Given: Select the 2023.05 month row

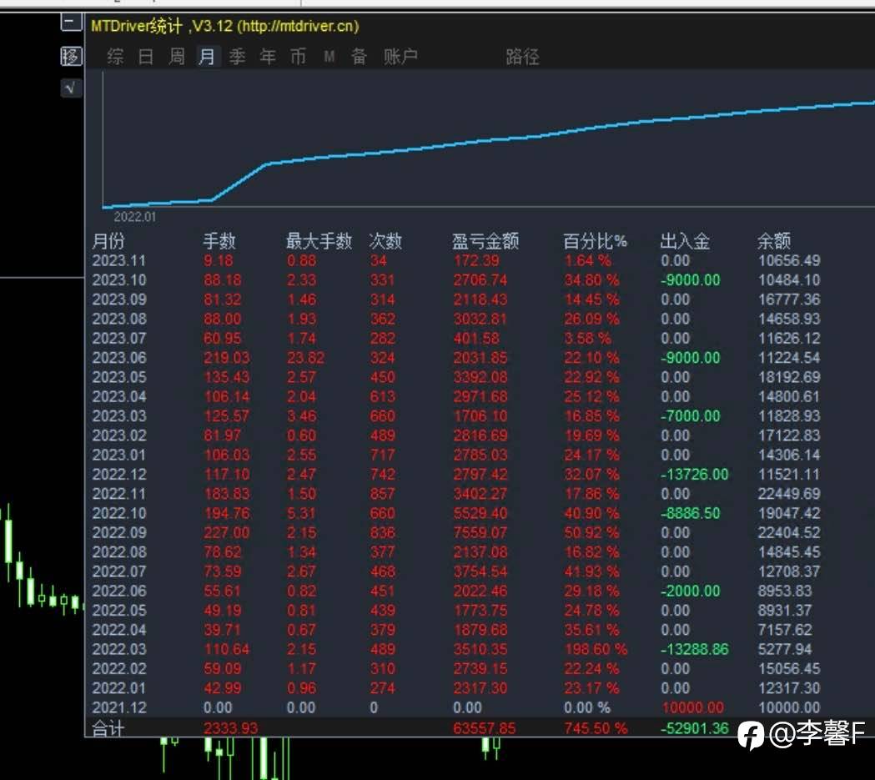Looking at the screenshot, I should tap(456, 377).
